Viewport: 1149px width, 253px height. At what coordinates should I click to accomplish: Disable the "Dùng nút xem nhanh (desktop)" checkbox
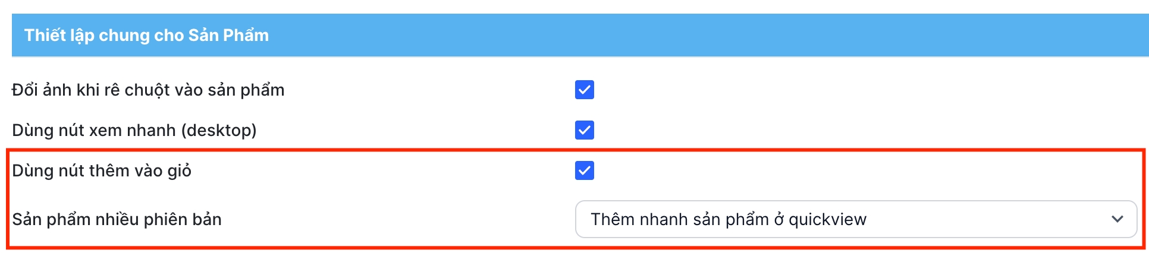tap(584, 130)
